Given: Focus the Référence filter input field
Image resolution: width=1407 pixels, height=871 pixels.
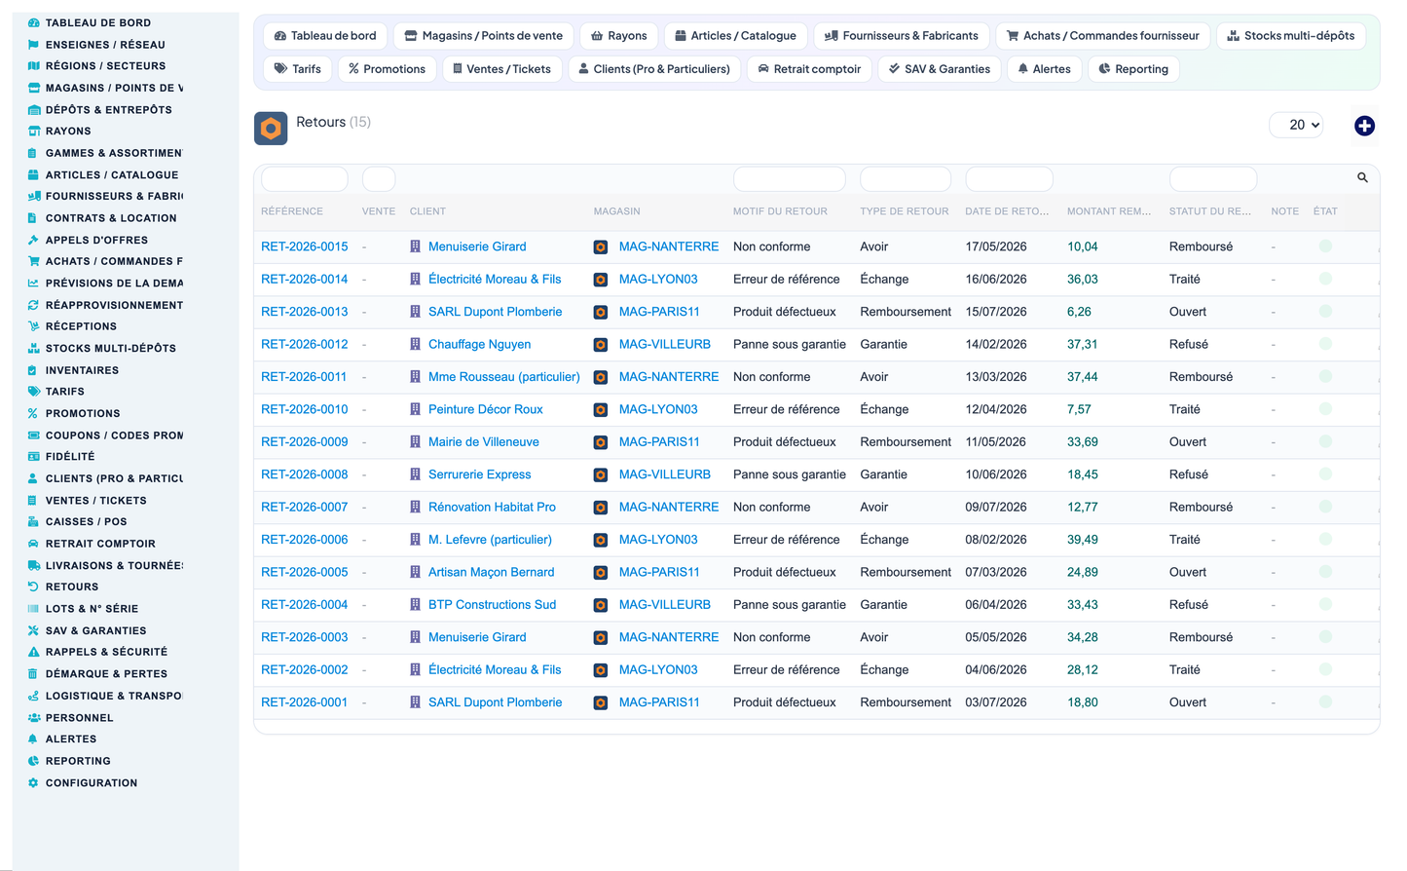Looking at the screenshot, I should (305, 178).
